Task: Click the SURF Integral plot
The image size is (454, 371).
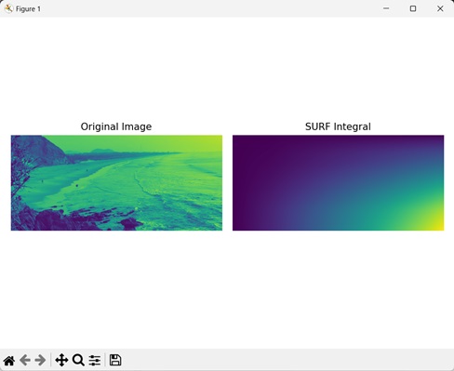Action: [x=339, y=183]
